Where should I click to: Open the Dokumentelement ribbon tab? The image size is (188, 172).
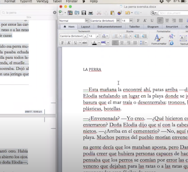(x=110, y=27)
